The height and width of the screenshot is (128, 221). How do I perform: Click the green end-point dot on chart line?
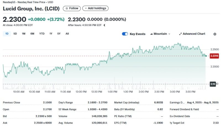pyautogui.click(x=206, y=56)
